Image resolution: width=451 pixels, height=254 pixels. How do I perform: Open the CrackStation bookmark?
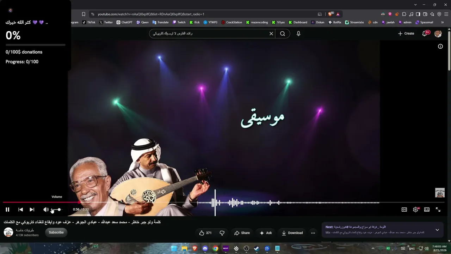pos(232,22)
